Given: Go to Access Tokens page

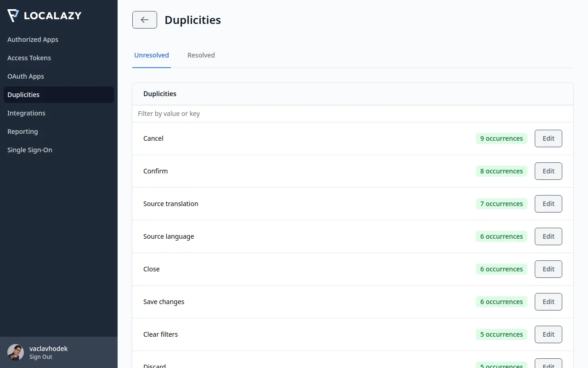Looking at the screenshot, I should point(29,58).
